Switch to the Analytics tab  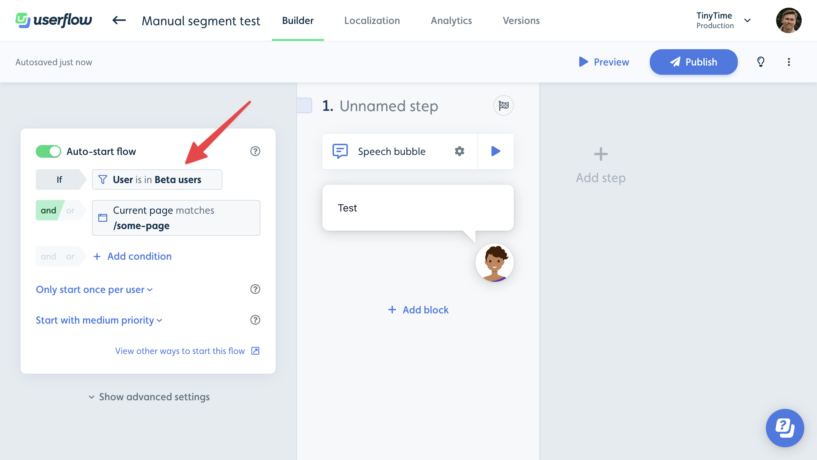click(451, 20)
